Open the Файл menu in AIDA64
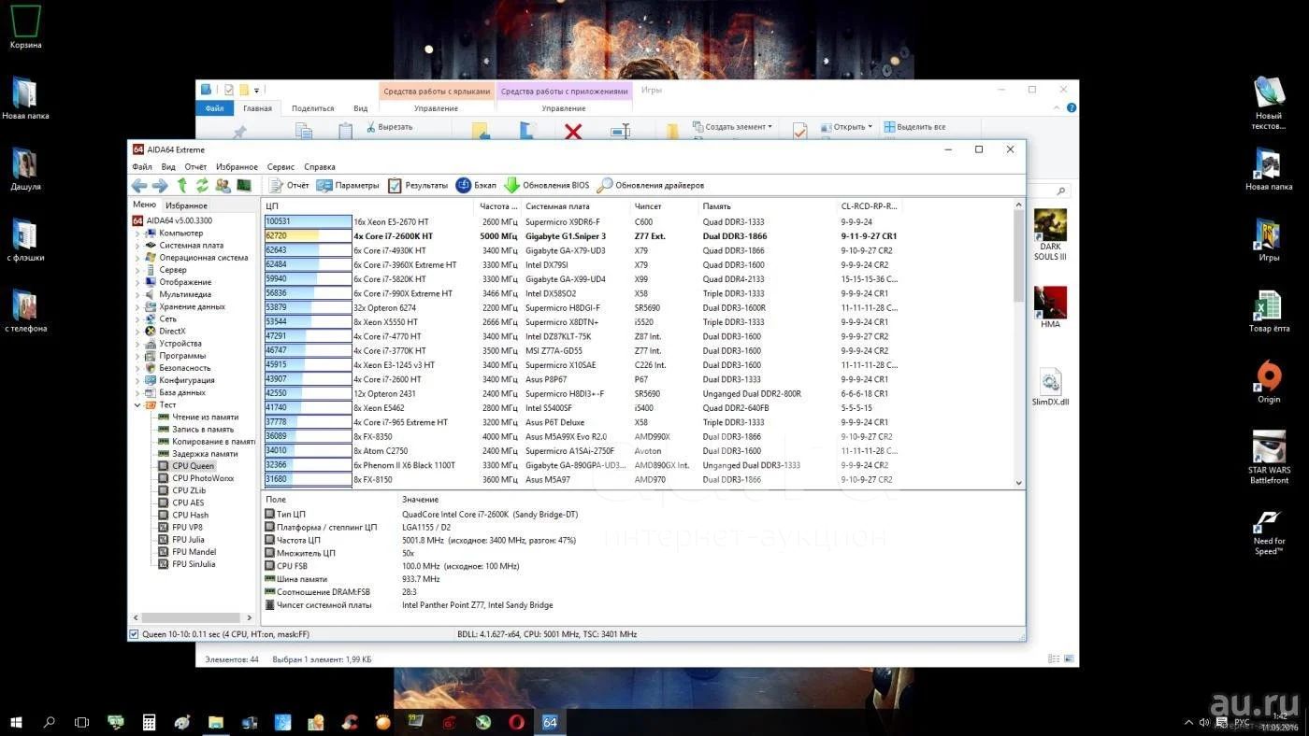This screenshot has width=1309, height=736. [x=142, y=167]
